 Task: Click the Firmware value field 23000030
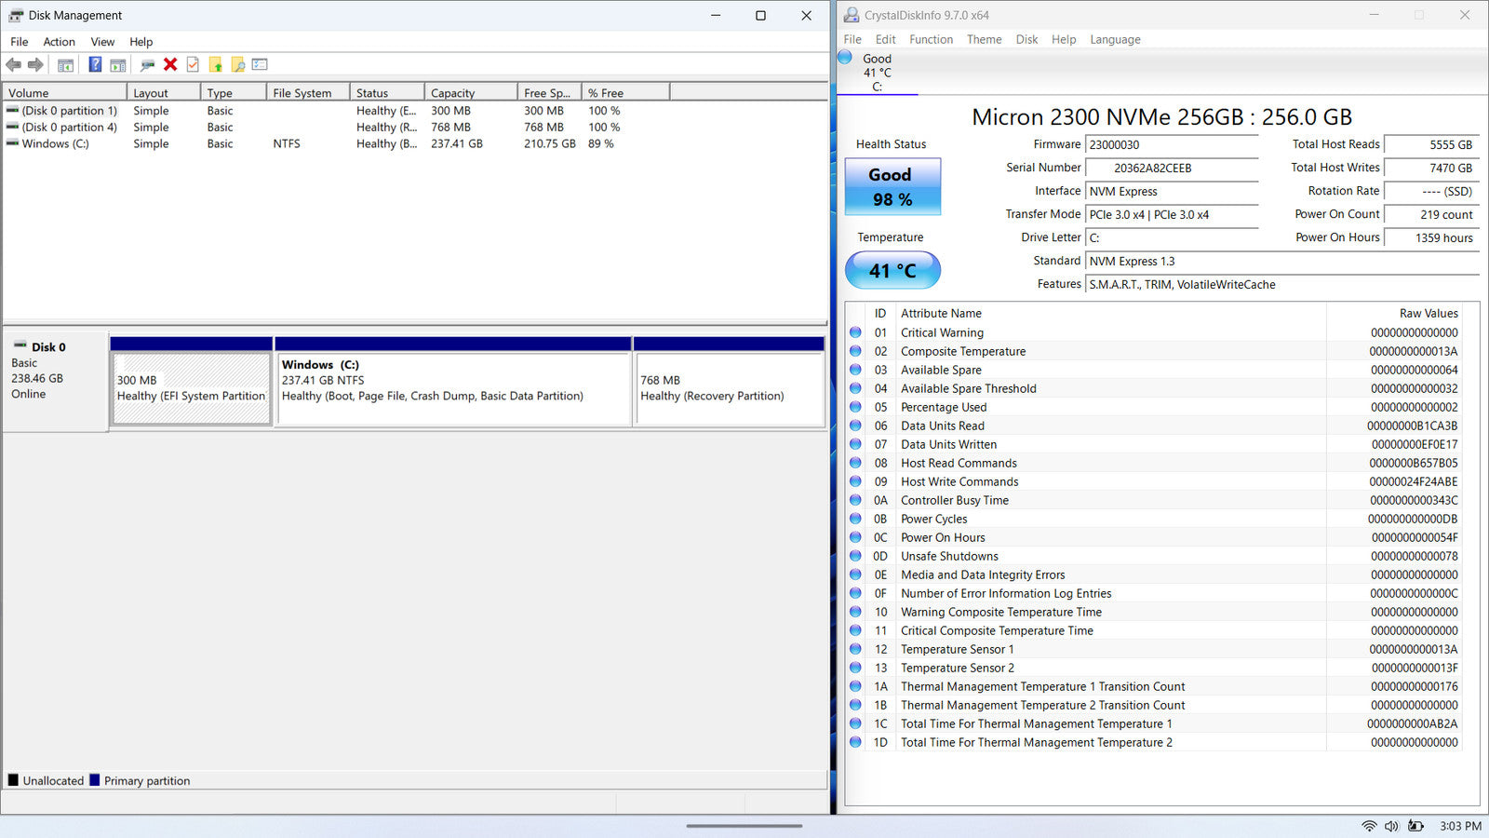click(x=1171, y=145)
